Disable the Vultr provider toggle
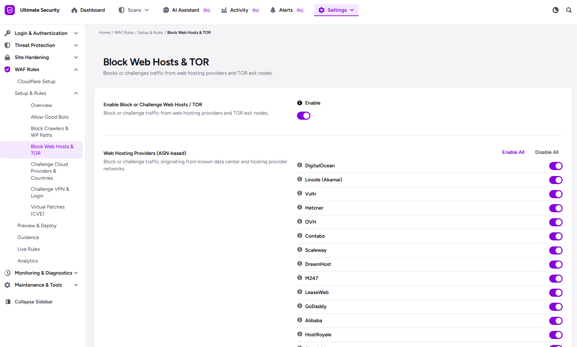 tap(556, 194)
